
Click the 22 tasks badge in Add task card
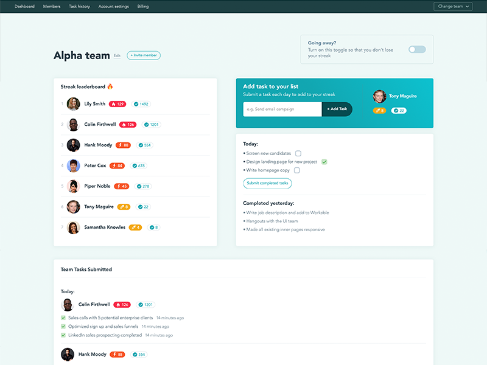pos(399,111)
